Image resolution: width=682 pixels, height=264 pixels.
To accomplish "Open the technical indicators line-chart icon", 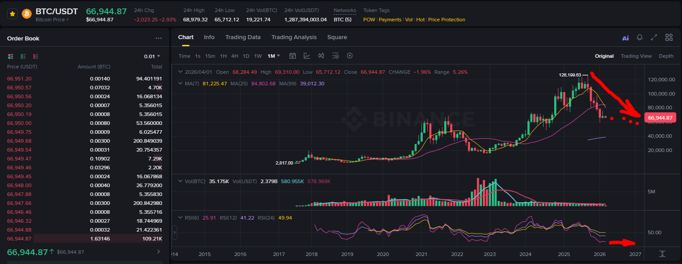I will click(307, 56).
